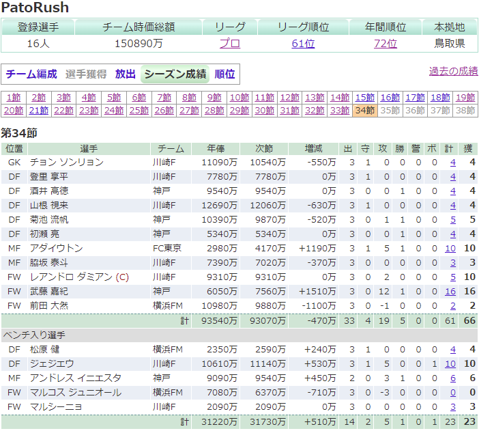479x431 pixels.
Task: Open the 72位 annual ranking link
Action: tap(386, 44)
